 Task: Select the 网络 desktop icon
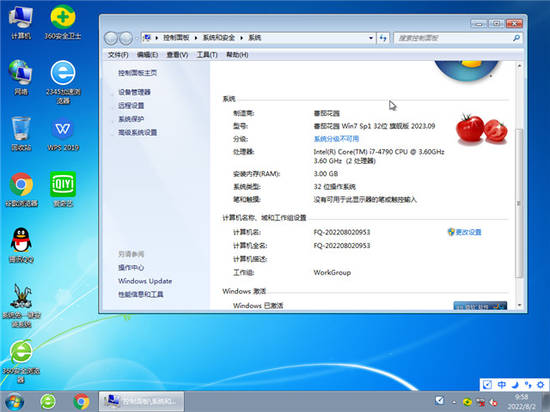(21, 78)
